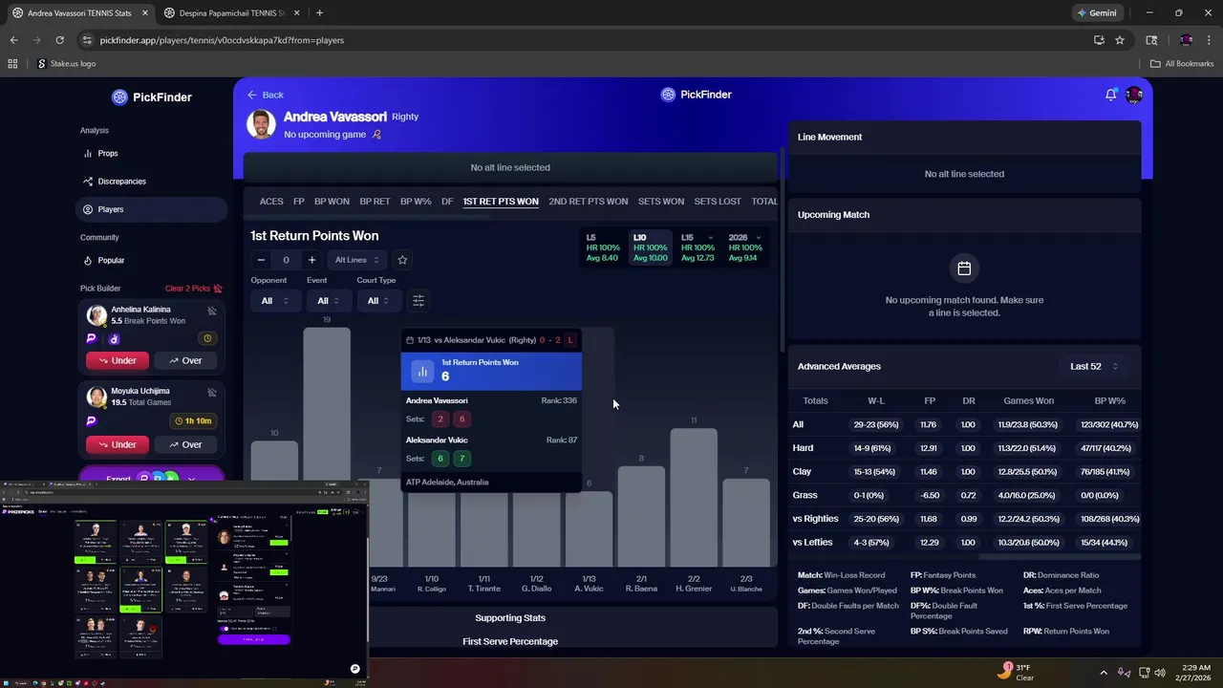Favorite this stat with the star button

402,260
